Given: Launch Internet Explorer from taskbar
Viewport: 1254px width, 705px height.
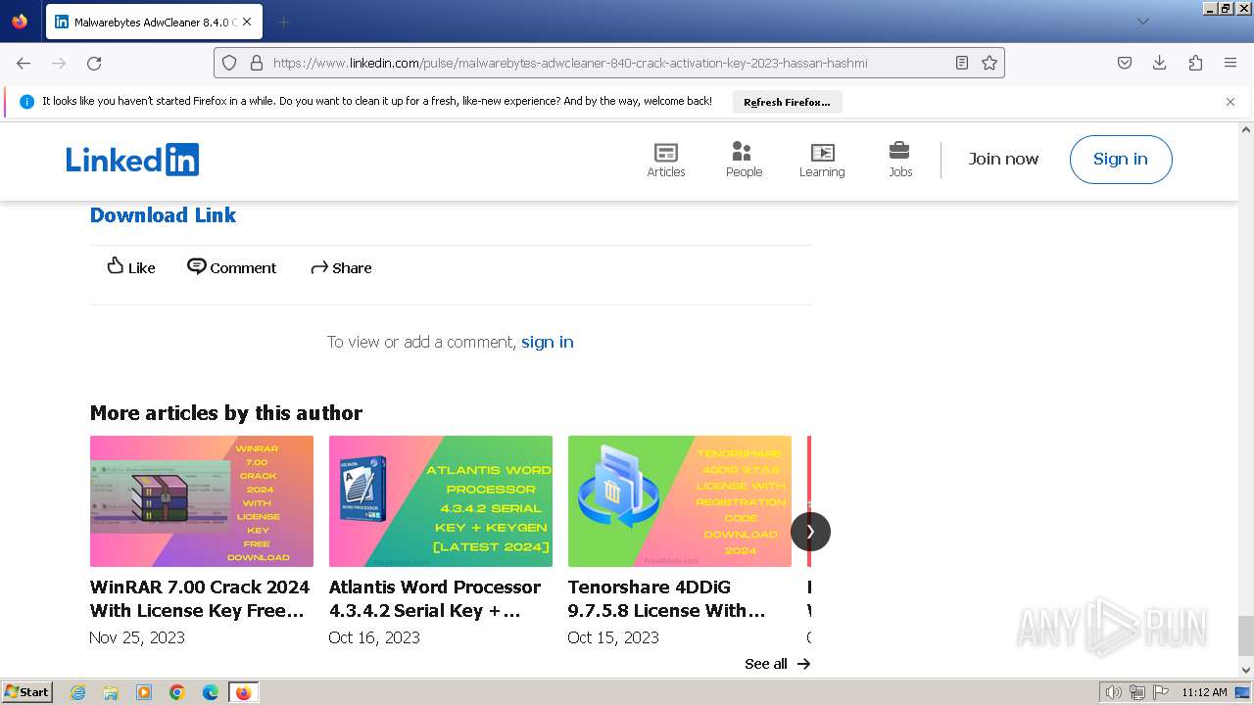Looking at the screenshot, I should [x=77, y=692].
